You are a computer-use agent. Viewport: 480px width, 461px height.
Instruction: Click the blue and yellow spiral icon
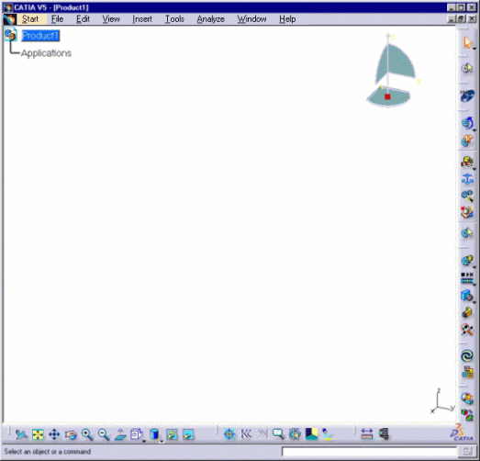[467, 356]
